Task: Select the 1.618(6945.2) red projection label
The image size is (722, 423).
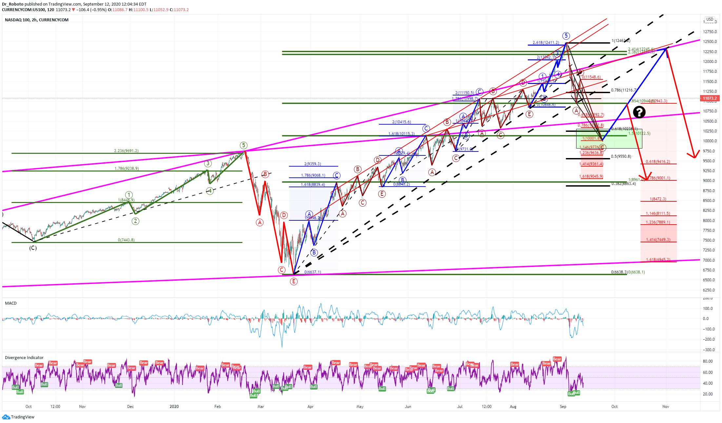Action: coord(658,260)
